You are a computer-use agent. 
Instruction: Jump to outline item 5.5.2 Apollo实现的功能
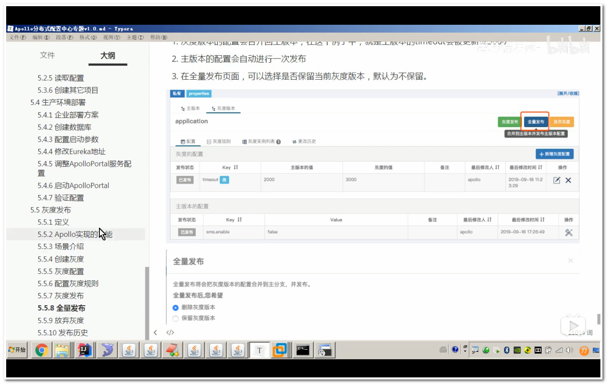coord(75,234)
